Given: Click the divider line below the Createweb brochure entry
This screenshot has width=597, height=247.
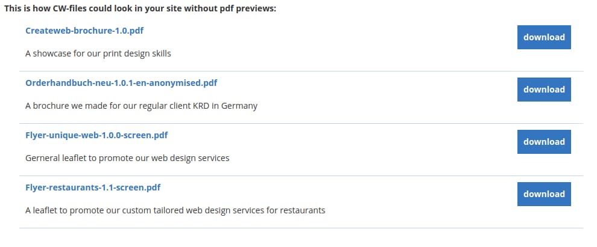Looking at the screenshot, I should pyautogui.click(x=302, y=71).
